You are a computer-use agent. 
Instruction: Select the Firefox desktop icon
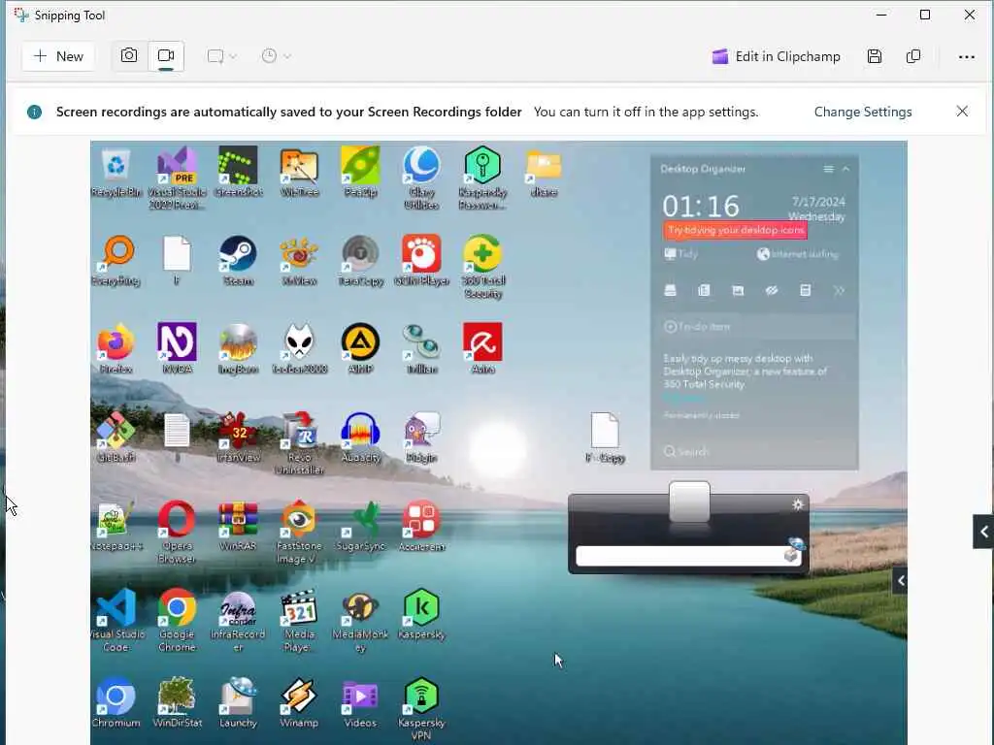(x=116, y=348)
